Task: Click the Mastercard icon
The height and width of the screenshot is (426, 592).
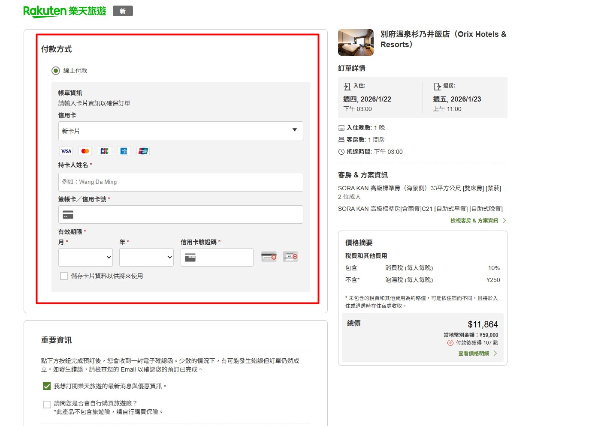Action: [85, 151]
